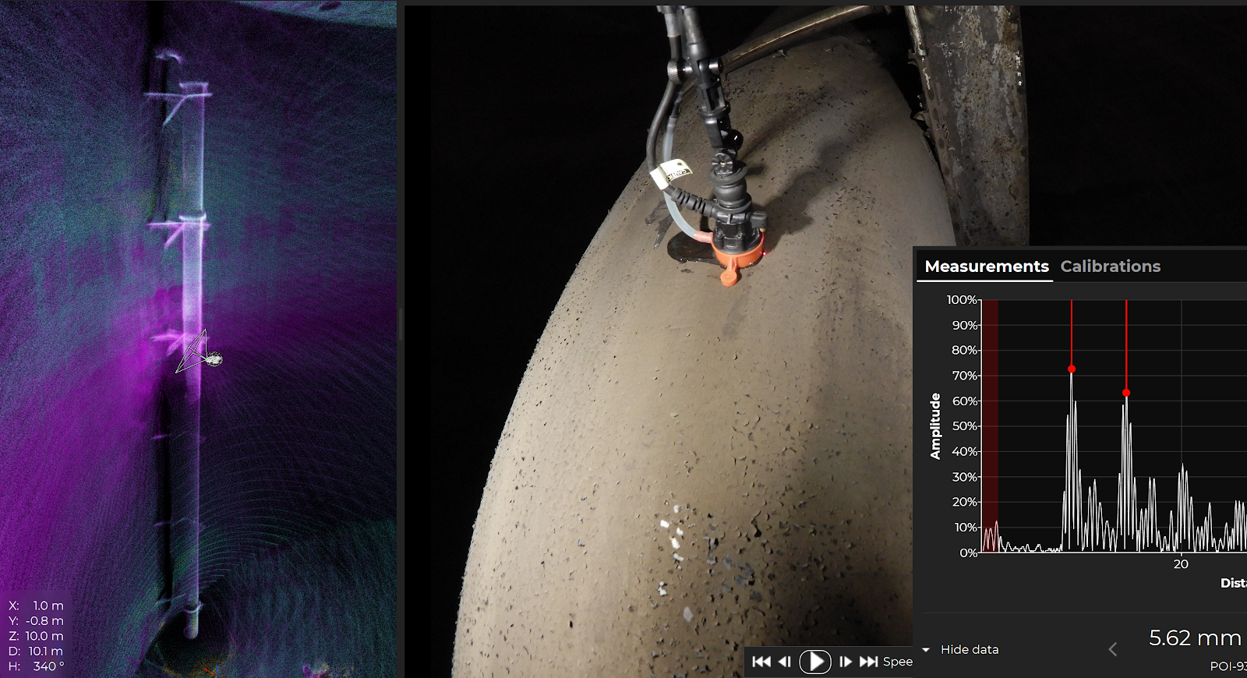The height and width of the screenshot is (678, 1247).
Task: Open the Measurements tab
Action: point(987,267)
